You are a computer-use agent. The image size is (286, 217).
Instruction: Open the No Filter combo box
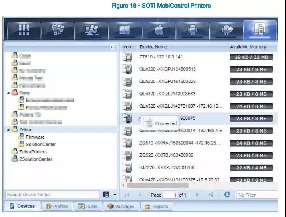click(x=256, y=195)
